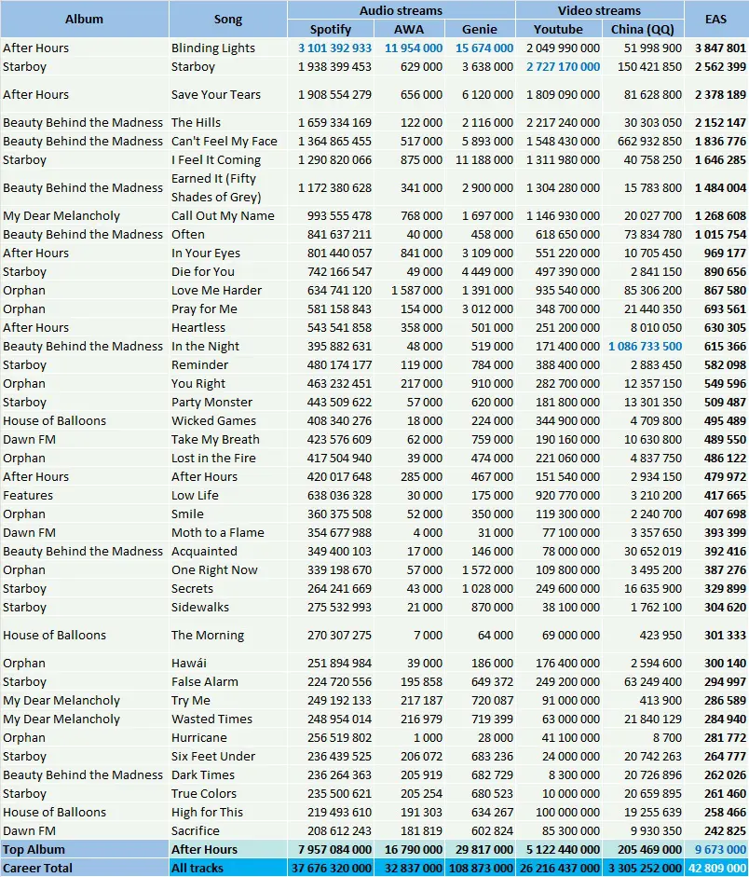This screenshot has height=877, width=749.
Task: Click Heartless song cell
Action: [x=228, y=328]
